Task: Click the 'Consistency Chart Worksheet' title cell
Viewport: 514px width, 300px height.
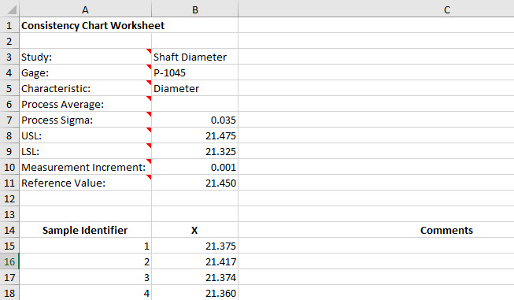Action: 85,25
